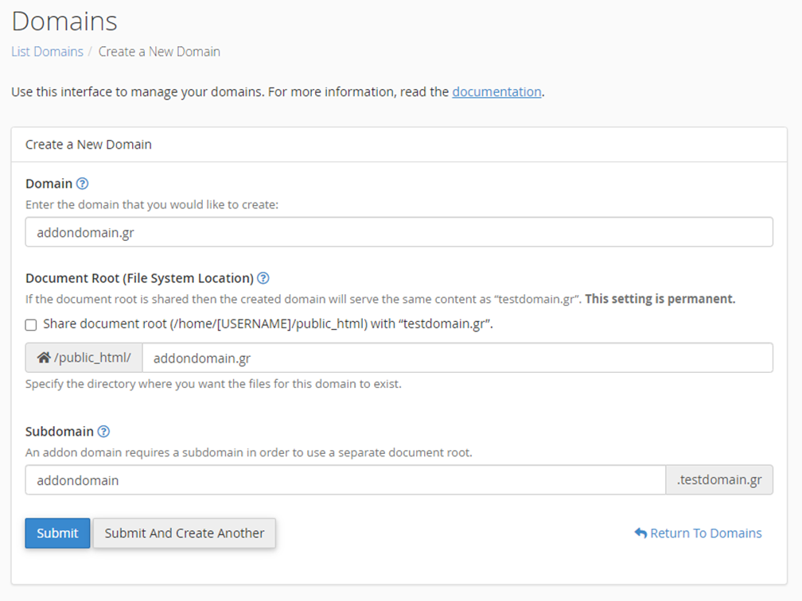Click the document root directory text field
Screen dimensions: 802x601
(457, 358)
